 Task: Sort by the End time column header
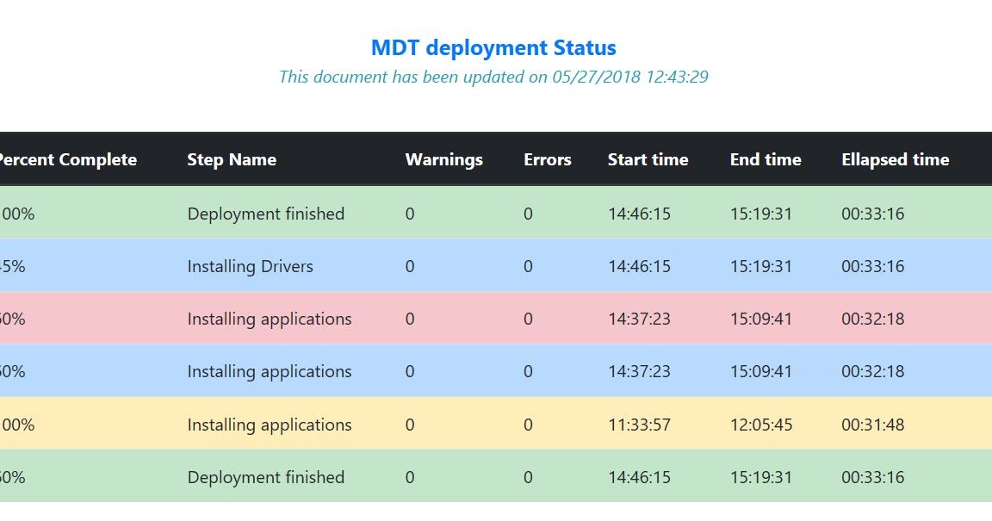[x=766, y=159]
